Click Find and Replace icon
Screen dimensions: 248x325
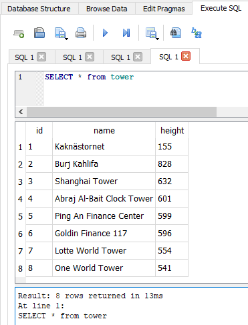197,33
